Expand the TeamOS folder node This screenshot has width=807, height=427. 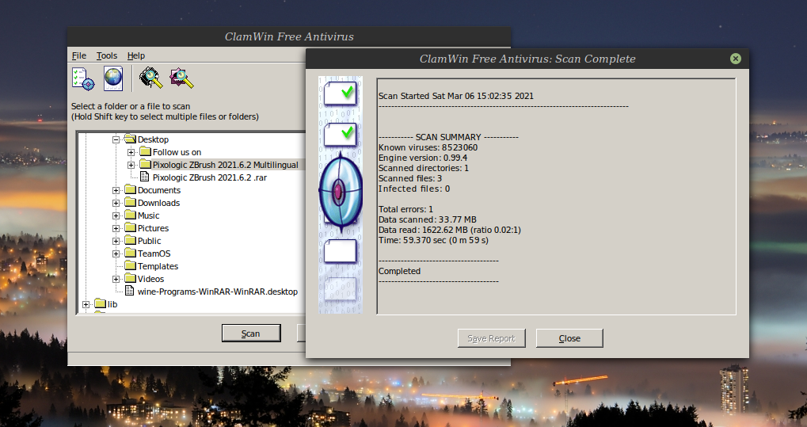tap(116, 254)
